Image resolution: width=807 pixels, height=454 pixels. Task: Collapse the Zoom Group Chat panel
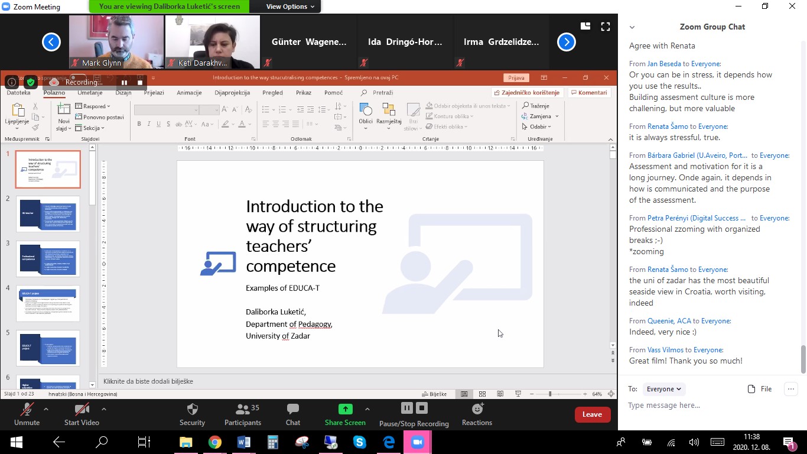[632, 27]
